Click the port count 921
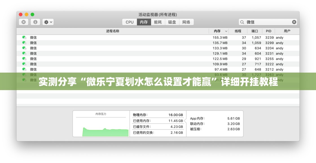 pos(258,59)
